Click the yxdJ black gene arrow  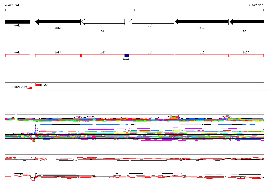pos(18,22)
